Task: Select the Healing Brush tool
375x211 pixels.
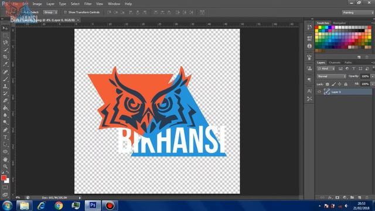Action: coord(5,72)
